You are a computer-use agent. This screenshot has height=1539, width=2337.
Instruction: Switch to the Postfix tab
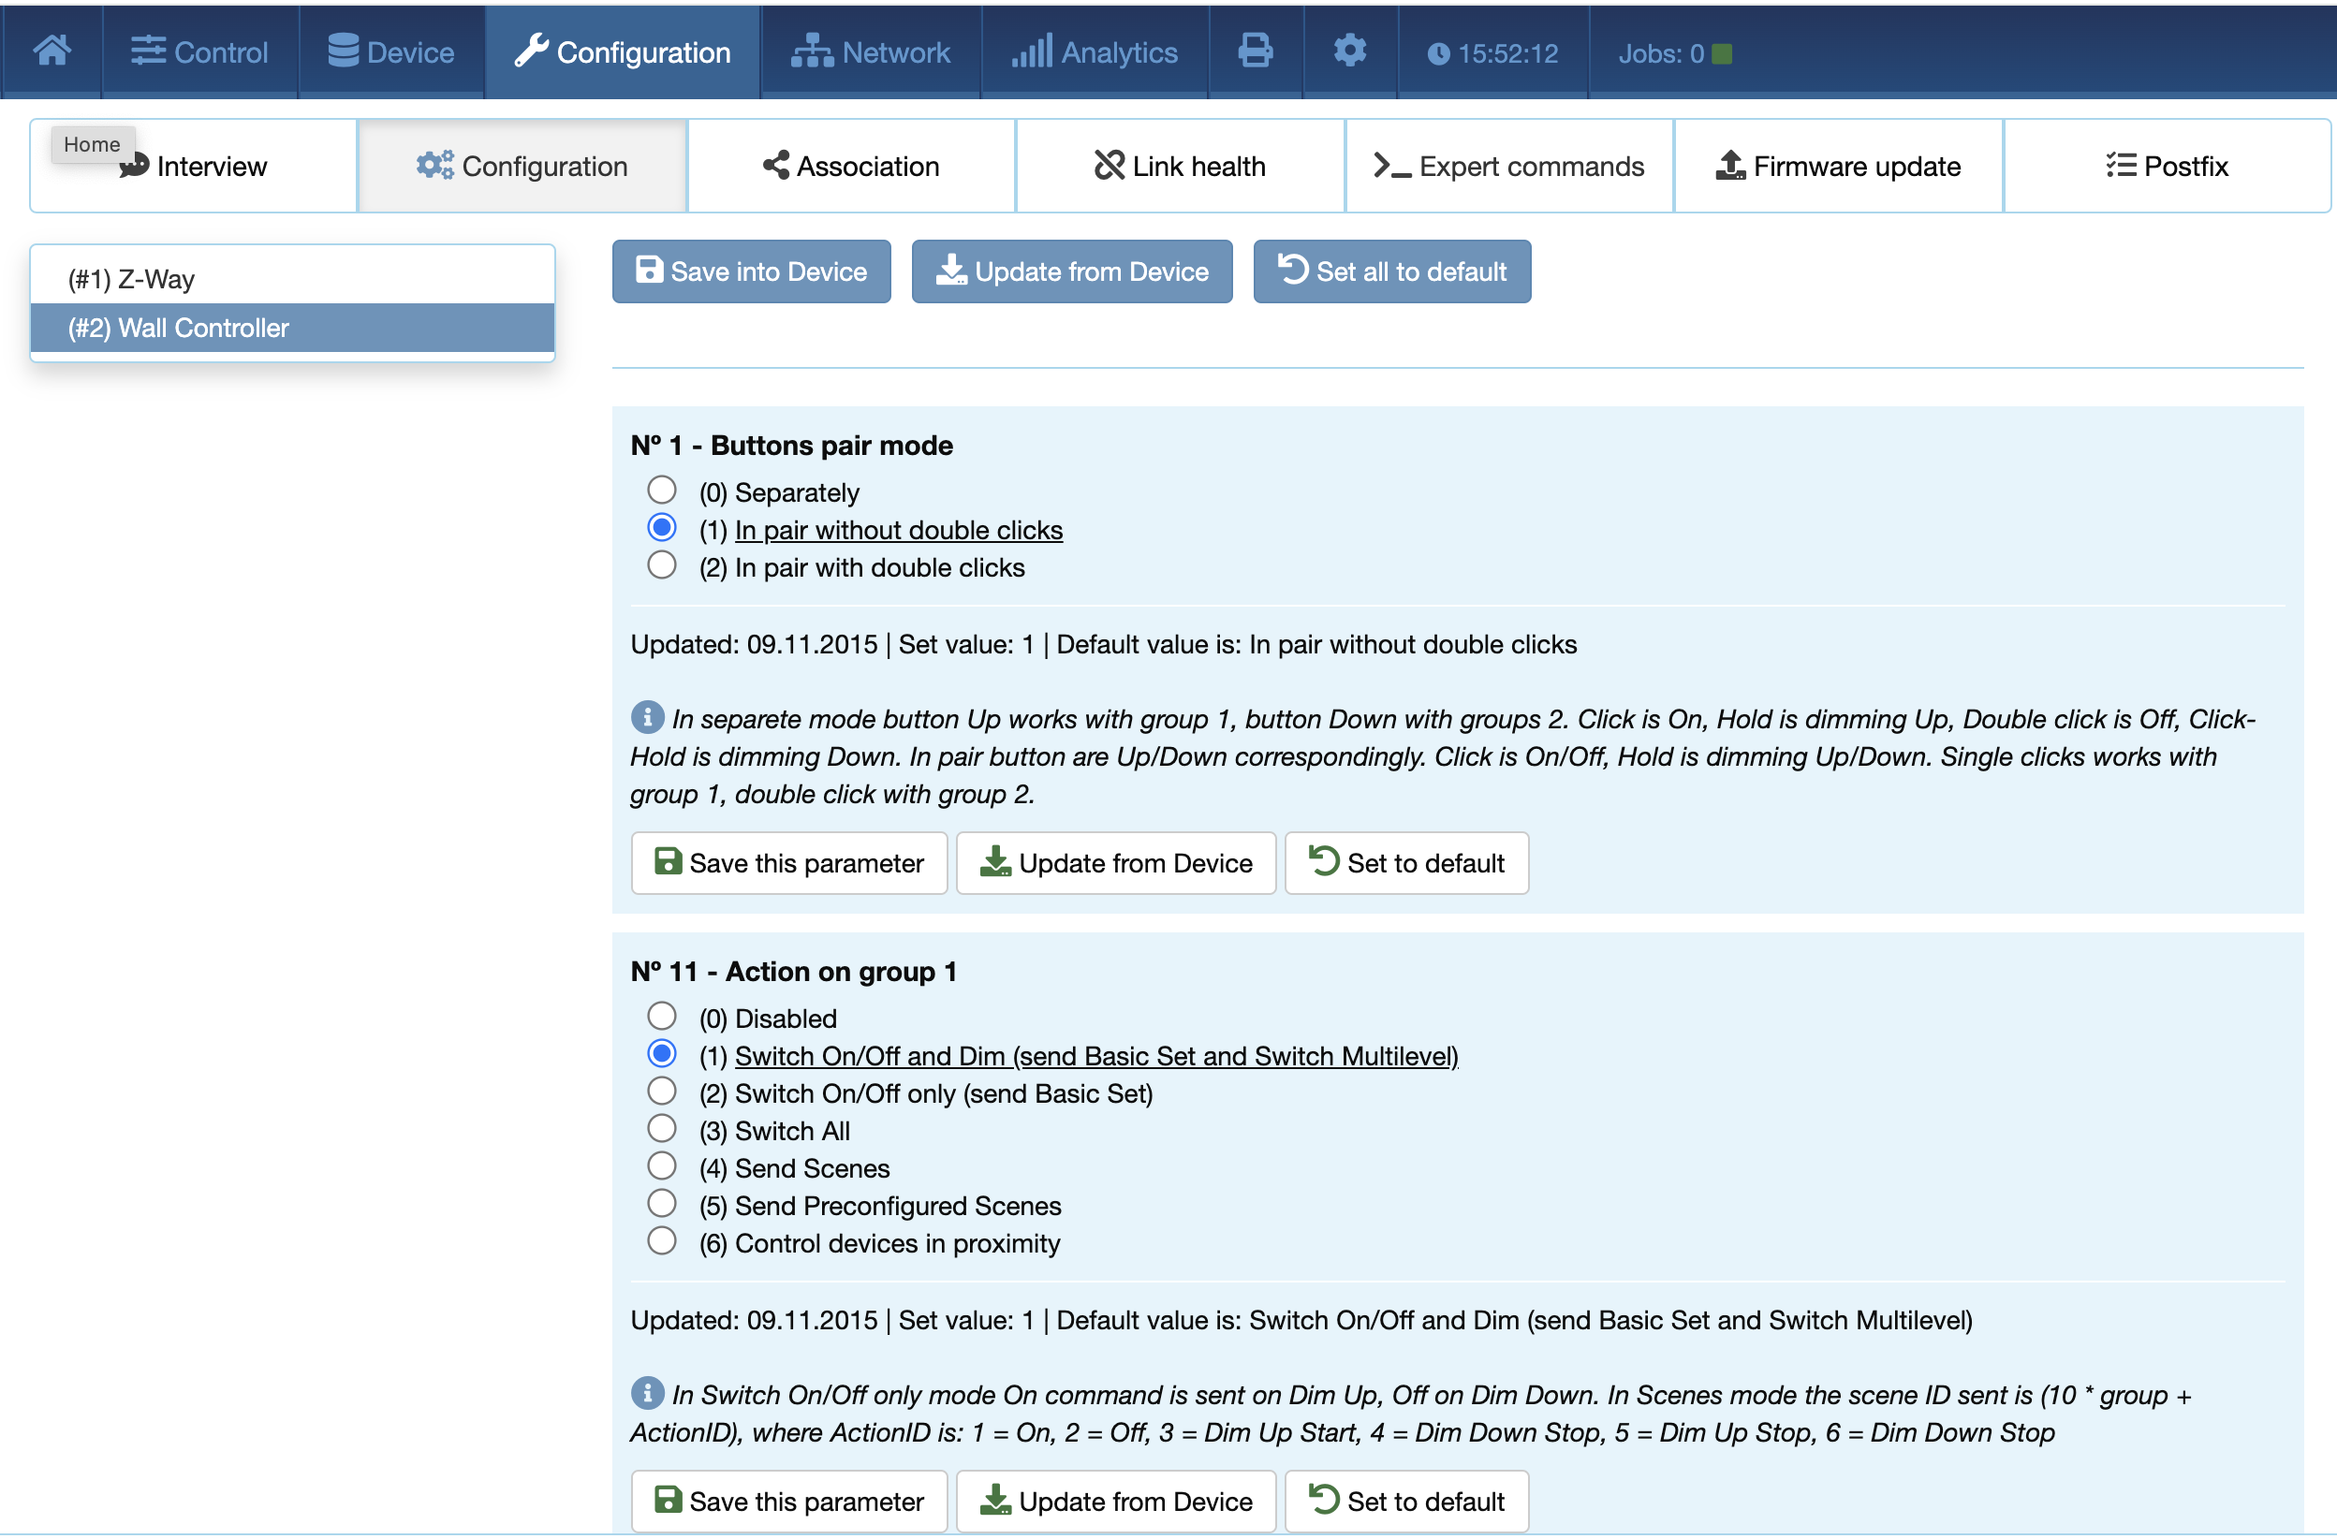click(x=2168, y=166)
